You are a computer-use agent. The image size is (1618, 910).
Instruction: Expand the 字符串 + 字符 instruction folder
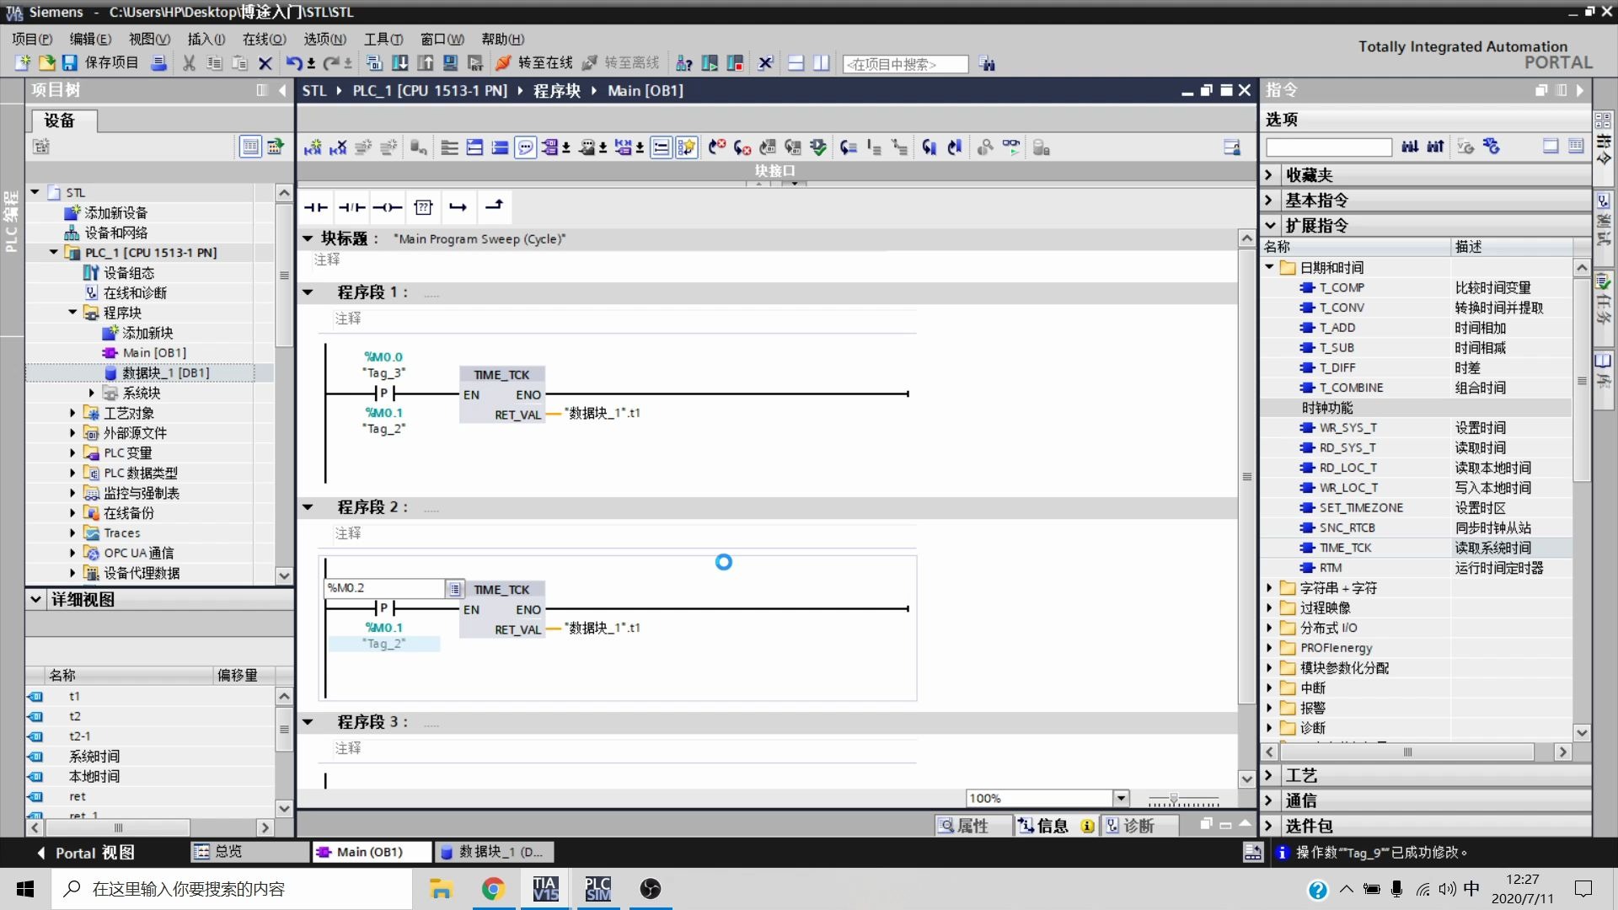point(1269,588)
